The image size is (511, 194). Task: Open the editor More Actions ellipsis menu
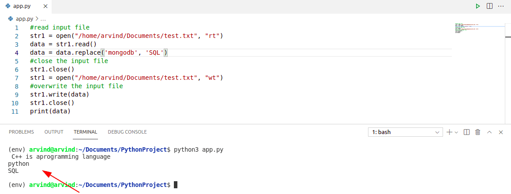[501, 6]
